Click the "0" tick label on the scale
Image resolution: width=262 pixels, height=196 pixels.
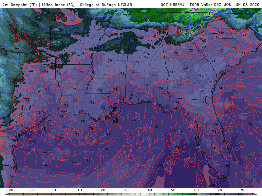point(56,190)
